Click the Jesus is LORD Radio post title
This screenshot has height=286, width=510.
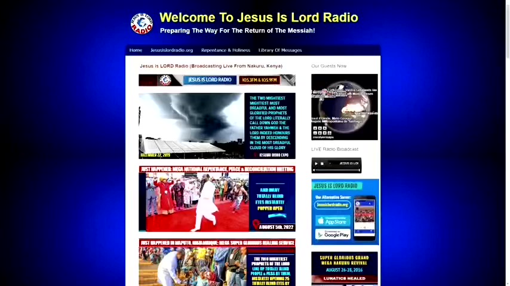[211, 66]
